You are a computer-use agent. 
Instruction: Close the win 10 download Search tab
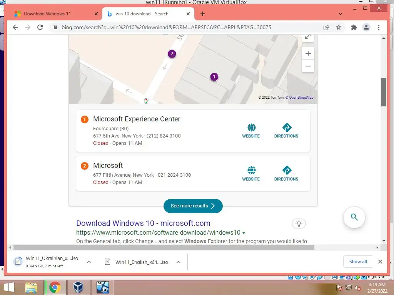click(x=188, y=14)
